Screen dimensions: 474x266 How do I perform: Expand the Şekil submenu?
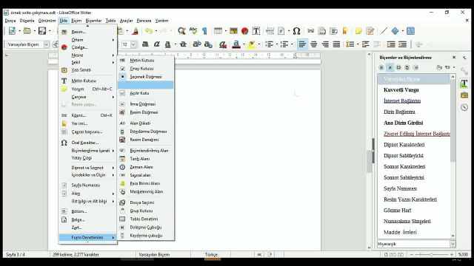click(87, 62)
